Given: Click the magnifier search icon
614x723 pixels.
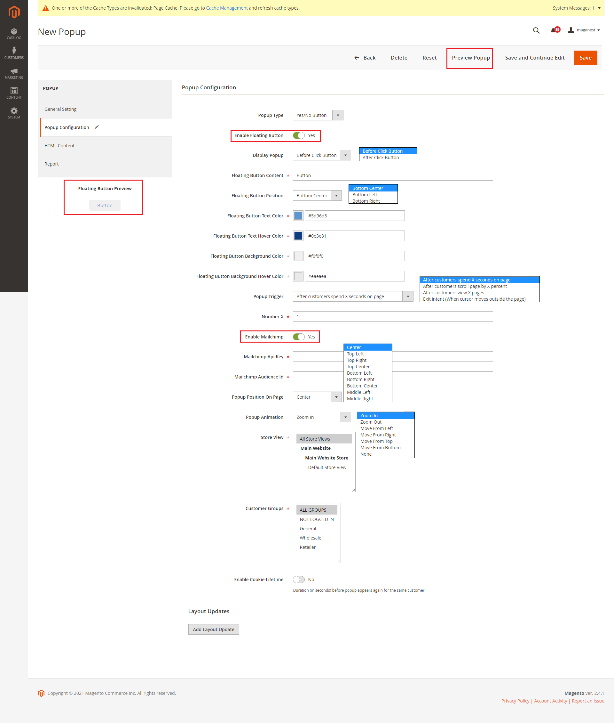Looking at the screenshot, I should [x=536, y=30].
